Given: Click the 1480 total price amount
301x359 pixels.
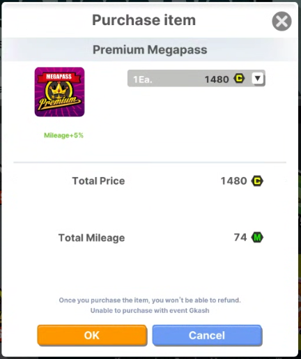Looking at the screenshot, I should (233, 181).
